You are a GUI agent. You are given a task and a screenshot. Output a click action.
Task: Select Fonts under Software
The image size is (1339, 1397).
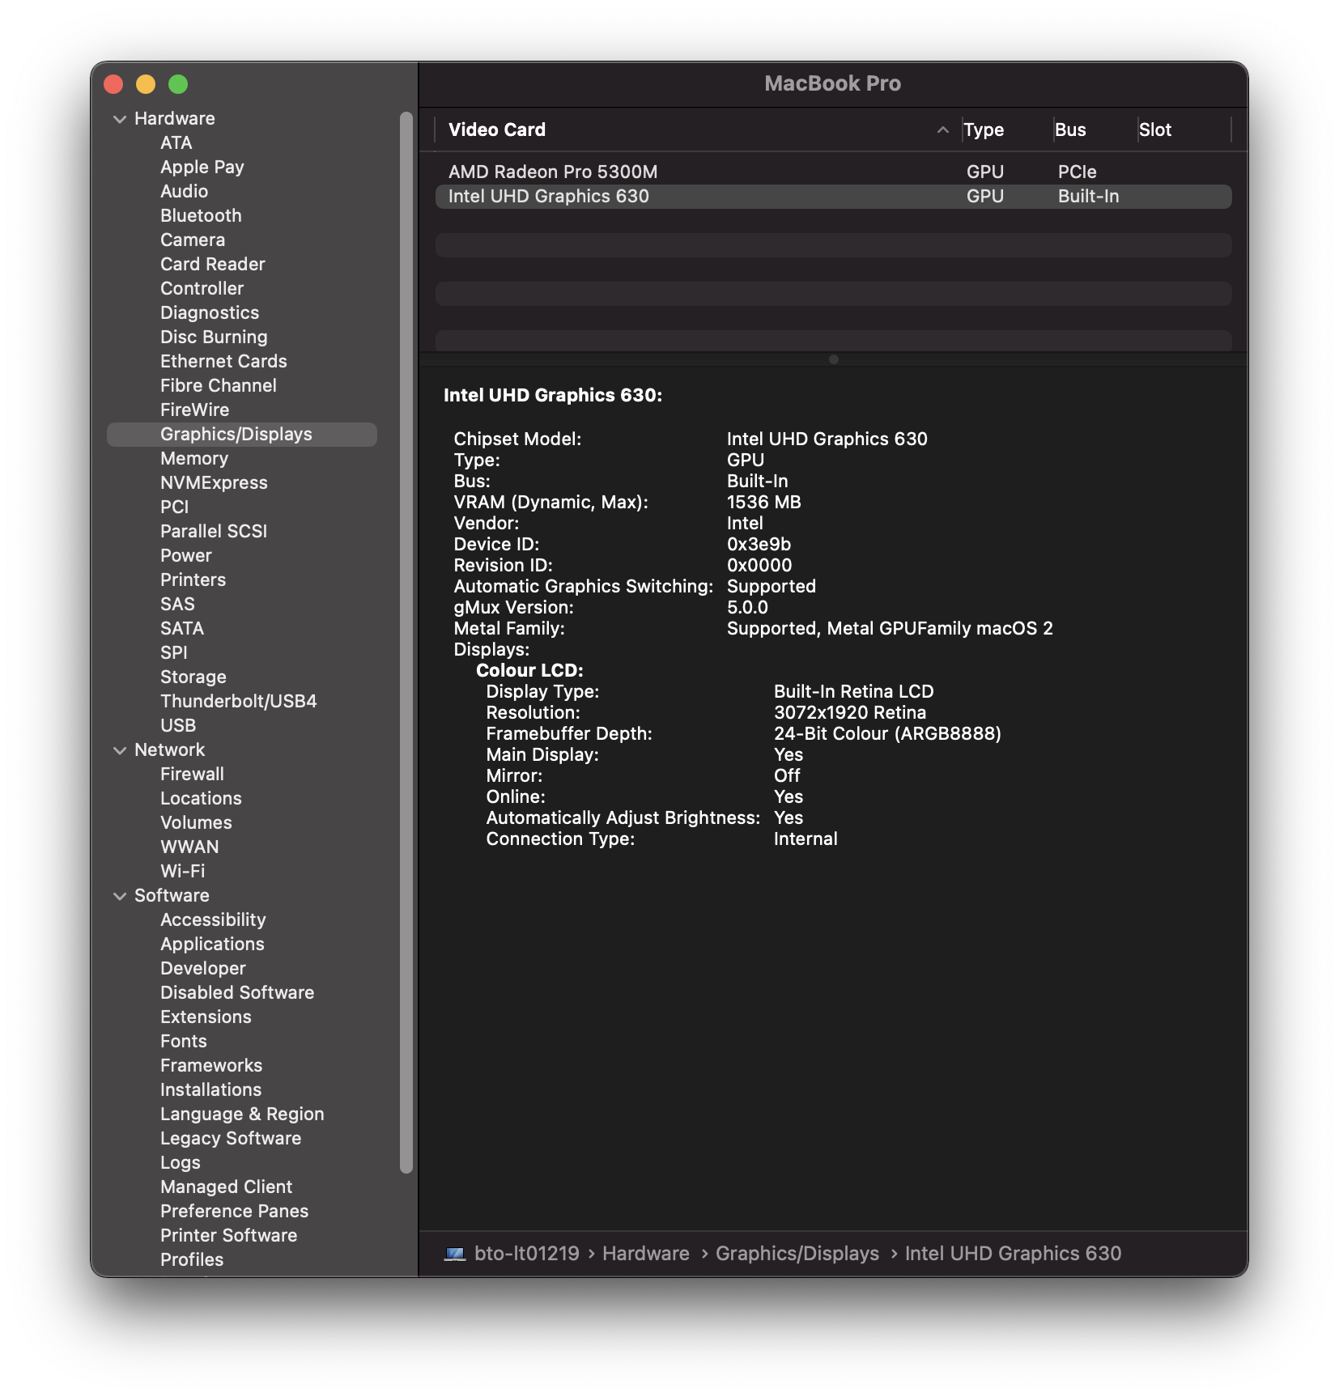[183, 1042]
